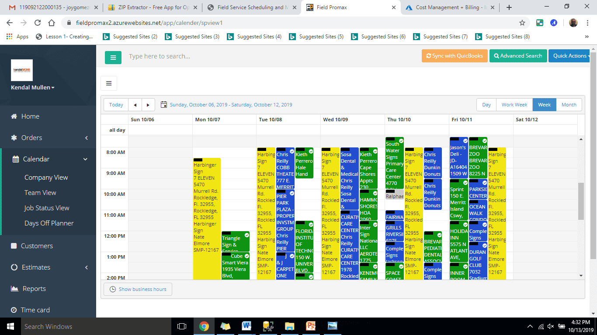Open browser home page icon
Image resolution: width=597 pixels, height=335 pixels.
[52, 23]
